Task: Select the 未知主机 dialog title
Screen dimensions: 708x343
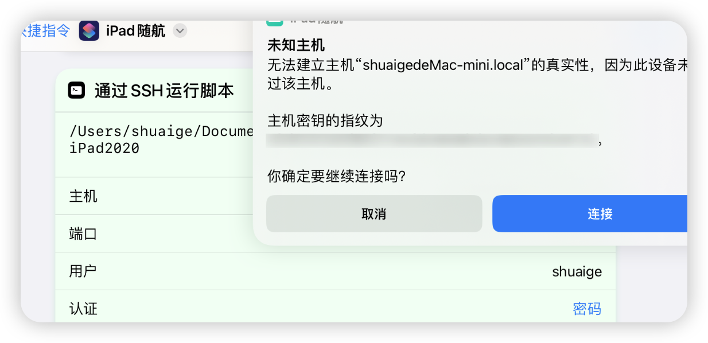Action: 296,46
